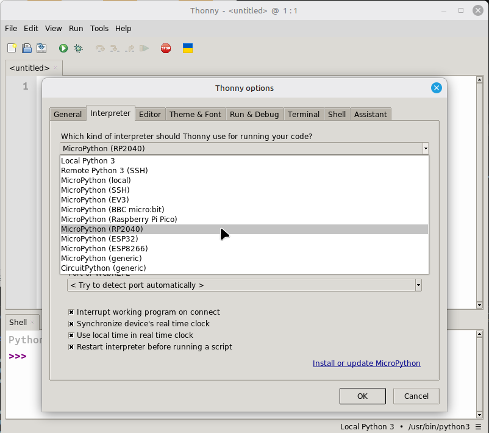
Task: Open the Edit menu
Action: pyautogui.click(x=31, y=29)
